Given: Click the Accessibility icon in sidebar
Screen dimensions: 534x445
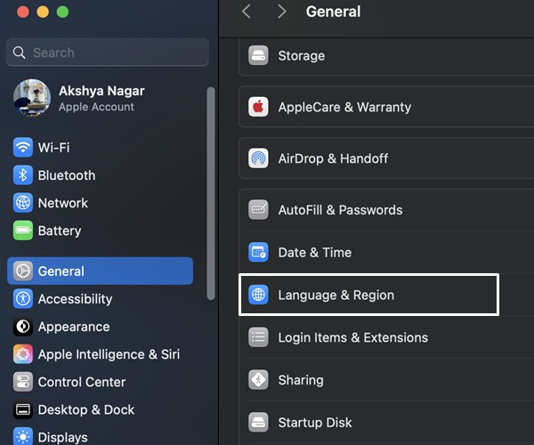Looking at the screenshot, I should click(x=23, y=299).
